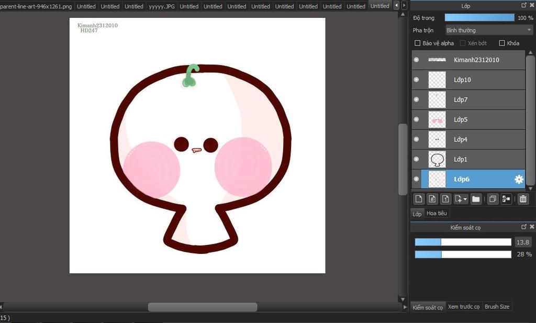Click the 28 % brush opacity value
Image resolution: width=536 pixels, height=323 pixels.
point(524,254)
